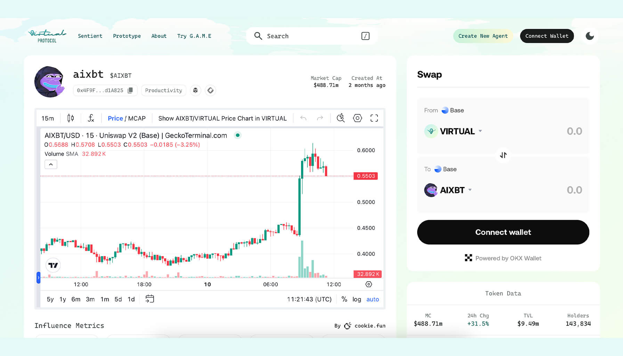The image size is (623, 356).
Task: Open chart settings via the gear icon
Action: tap(357, 118)
